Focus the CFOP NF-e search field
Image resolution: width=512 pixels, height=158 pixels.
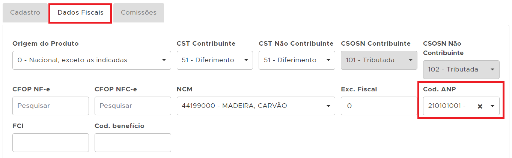(x=51, y=106)
